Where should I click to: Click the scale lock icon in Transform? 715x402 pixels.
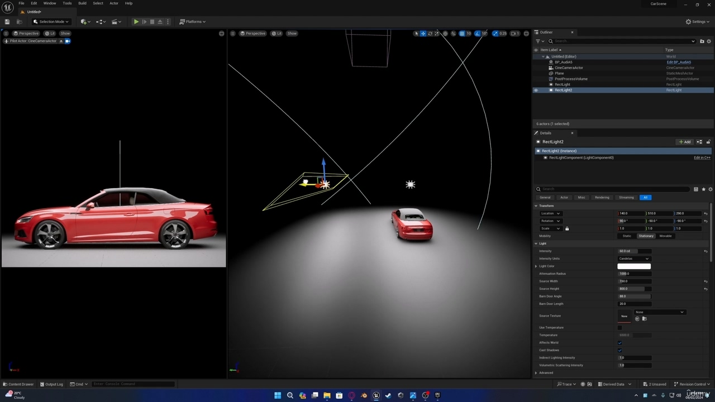(x=567, y=228)
